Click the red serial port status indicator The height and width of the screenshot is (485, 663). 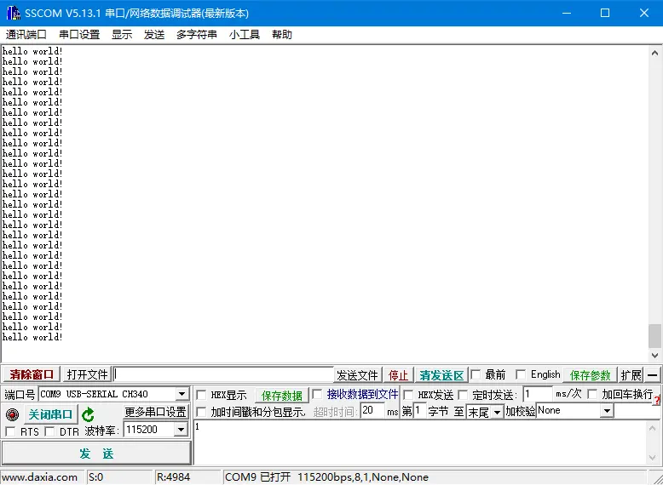(x=12, y=414)
